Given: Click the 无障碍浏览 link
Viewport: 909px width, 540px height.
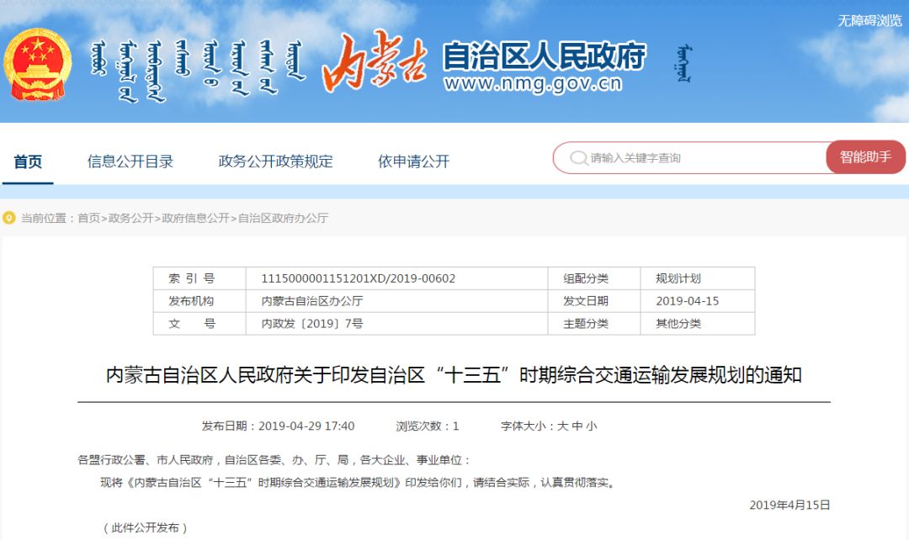Looking at the screenshot, I should pos(869,21).
